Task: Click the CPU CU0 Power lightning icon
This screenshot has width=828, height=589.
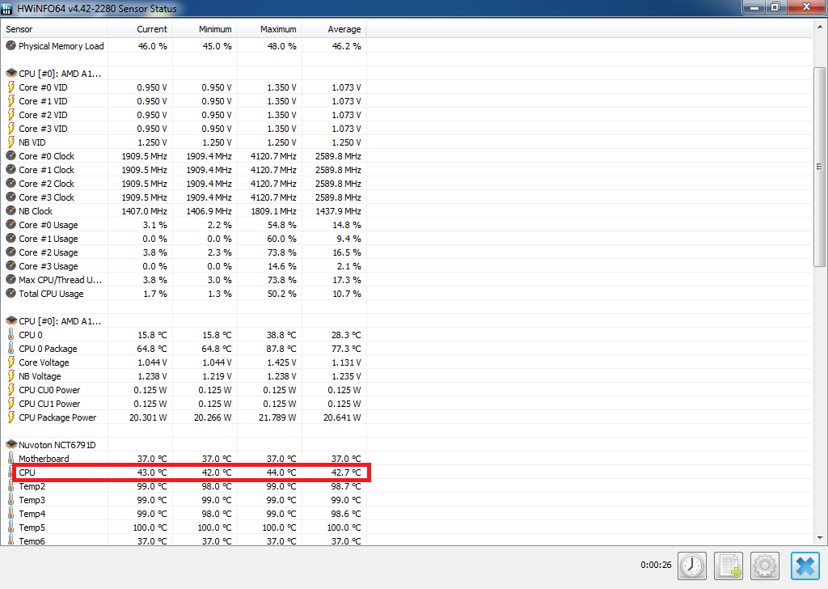Action: point(11,389)
